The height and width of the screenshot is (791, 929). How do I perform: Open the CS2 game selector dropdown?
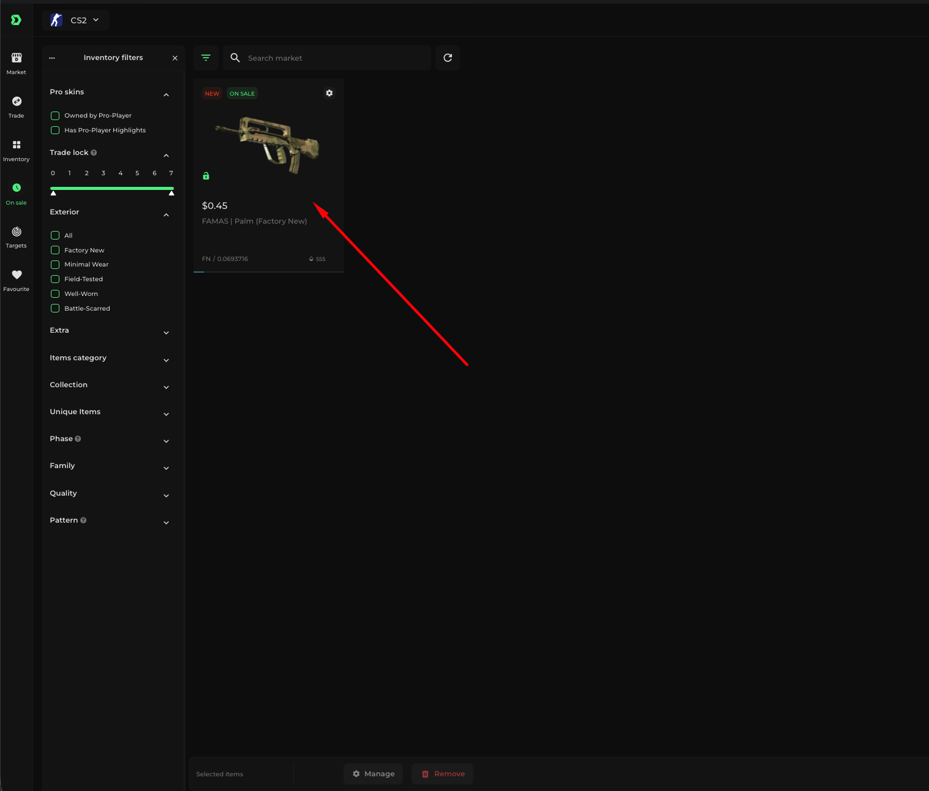tap(76, 20)
